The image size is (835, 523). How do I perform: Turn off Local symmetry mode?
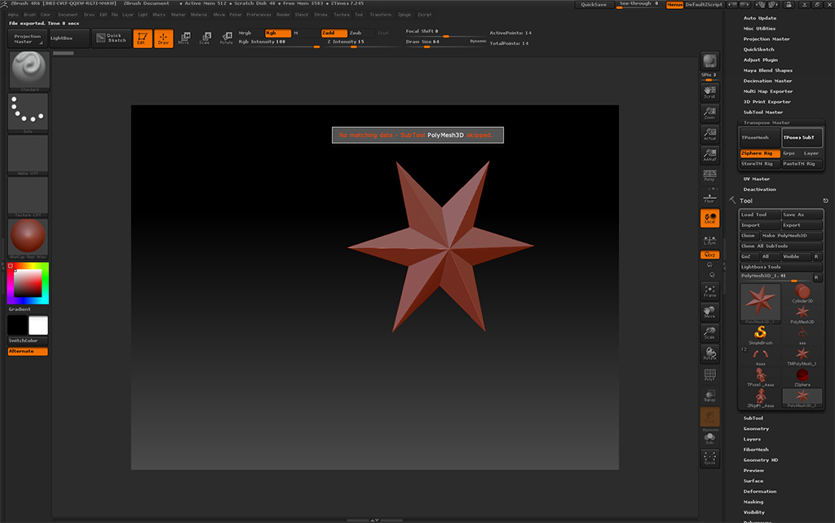tap(709, 218)
